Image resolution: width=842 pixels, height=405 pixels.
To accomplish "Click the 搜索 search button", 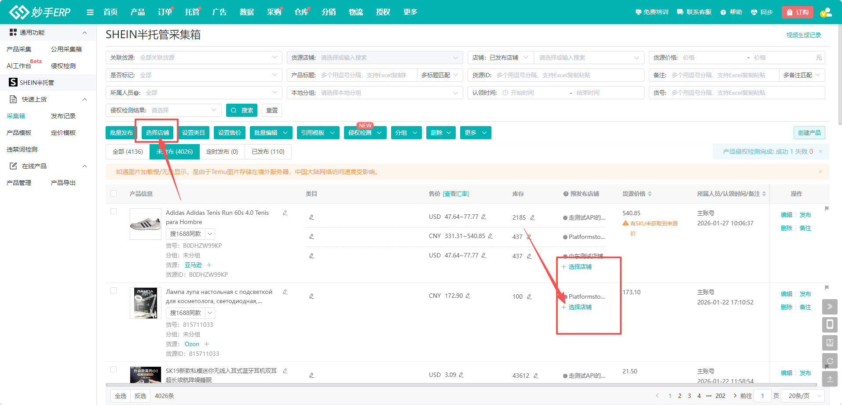I will (242, 110).
